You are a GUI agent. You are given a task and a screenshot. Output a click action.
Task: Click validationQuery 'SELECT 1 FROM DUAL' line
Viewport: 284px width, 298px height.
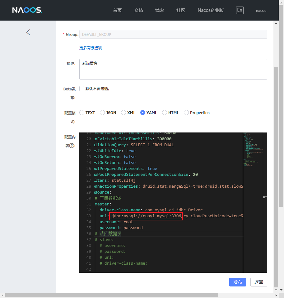coord(134,145)
